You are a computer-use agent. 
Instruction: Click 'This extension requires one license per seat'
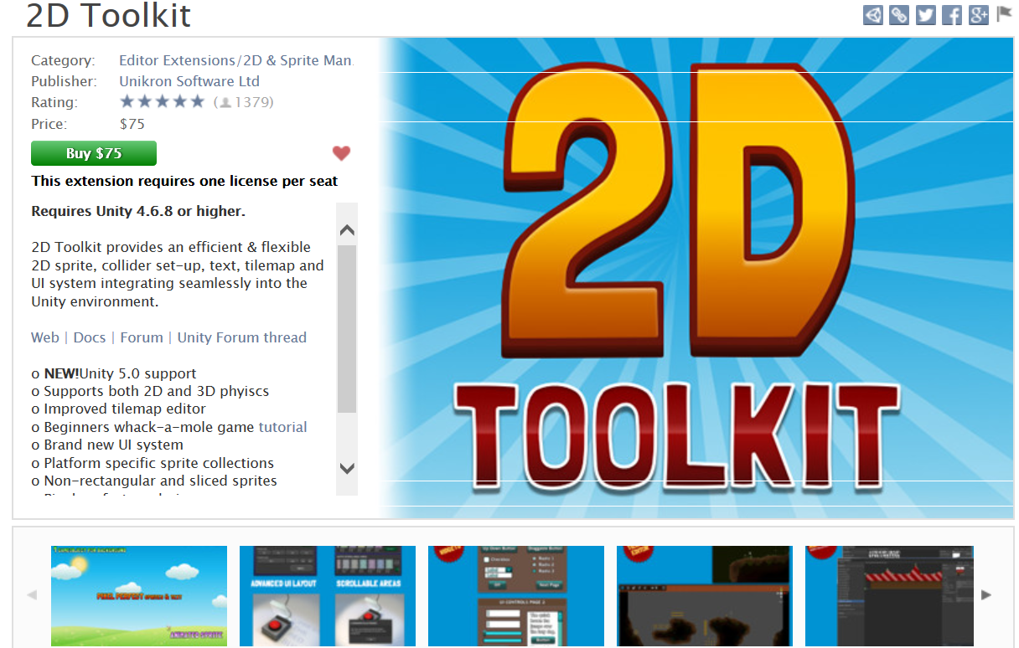(184, 181)
